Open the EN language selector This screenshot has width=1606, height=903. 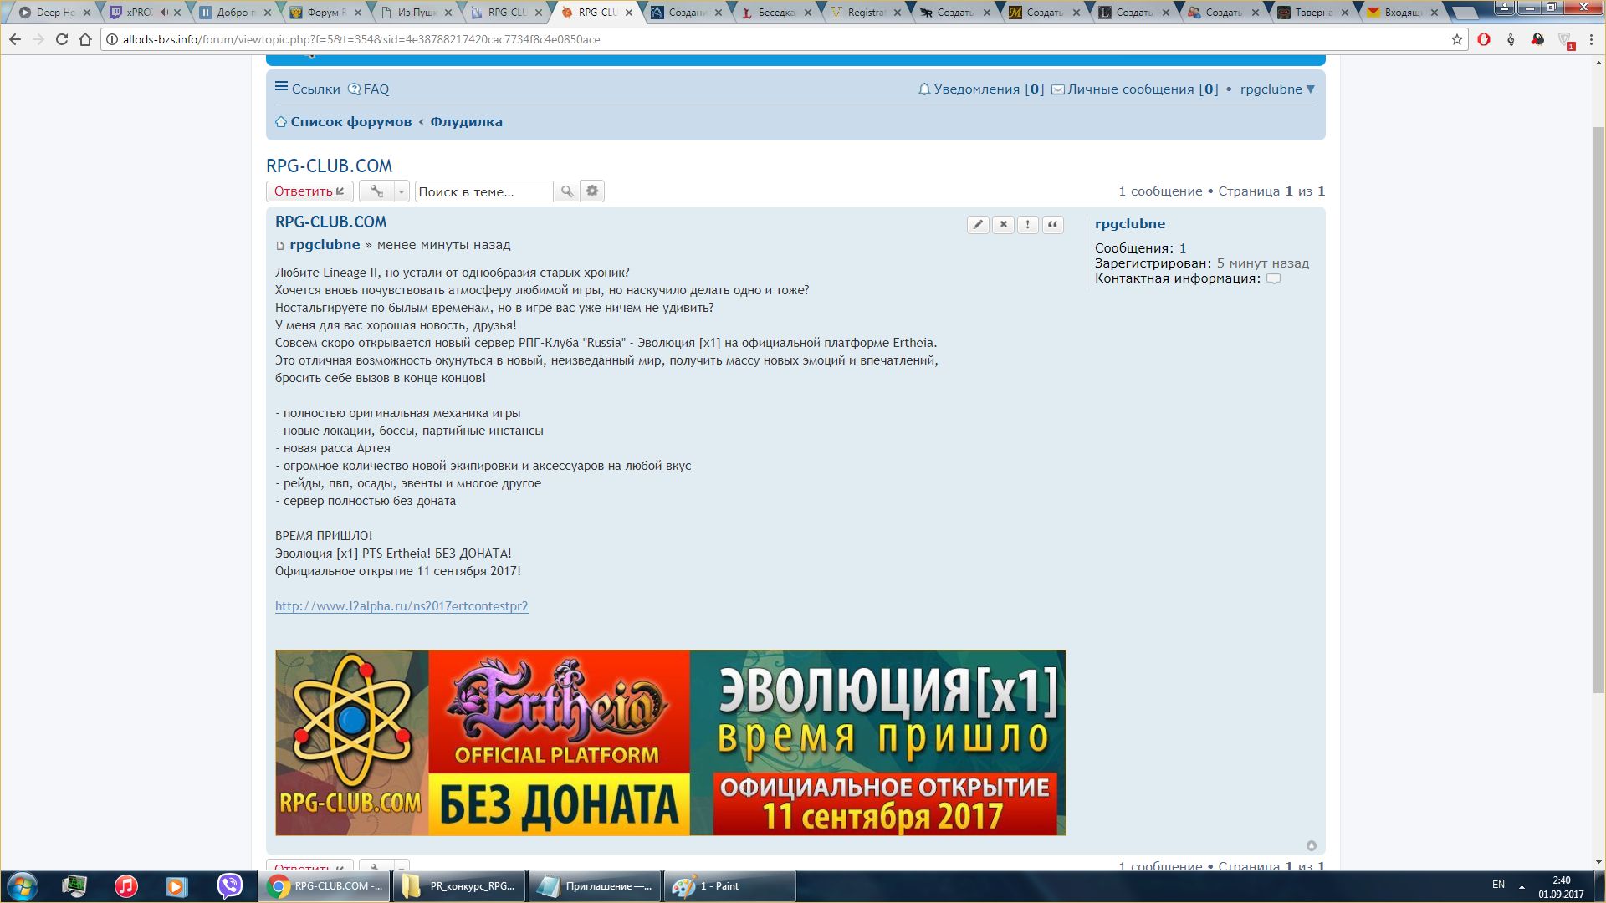point(1498,885)
